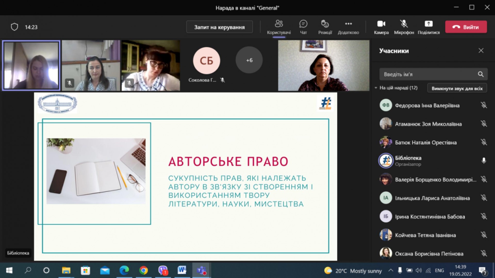Image resolution: width=495 pixels, height=278 pixels.
Task: Click the search magnifier in participants panel
Action: pos(481,74)
